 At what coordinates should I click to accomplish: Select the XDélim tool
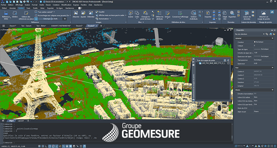tap(15, 13)
